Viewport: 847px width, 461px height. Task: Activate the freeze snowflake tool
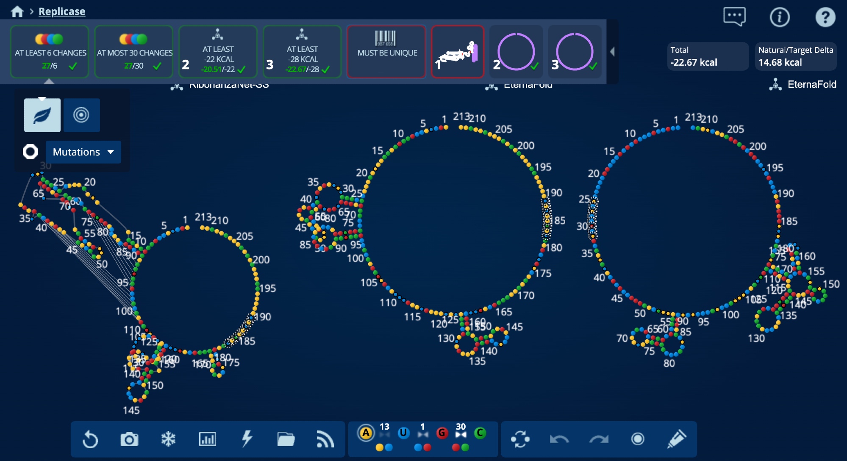pos(168,439)
